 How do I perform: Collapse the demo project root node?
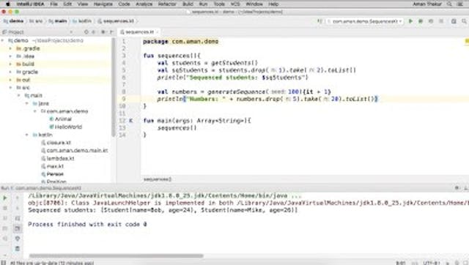click(3, 40)
